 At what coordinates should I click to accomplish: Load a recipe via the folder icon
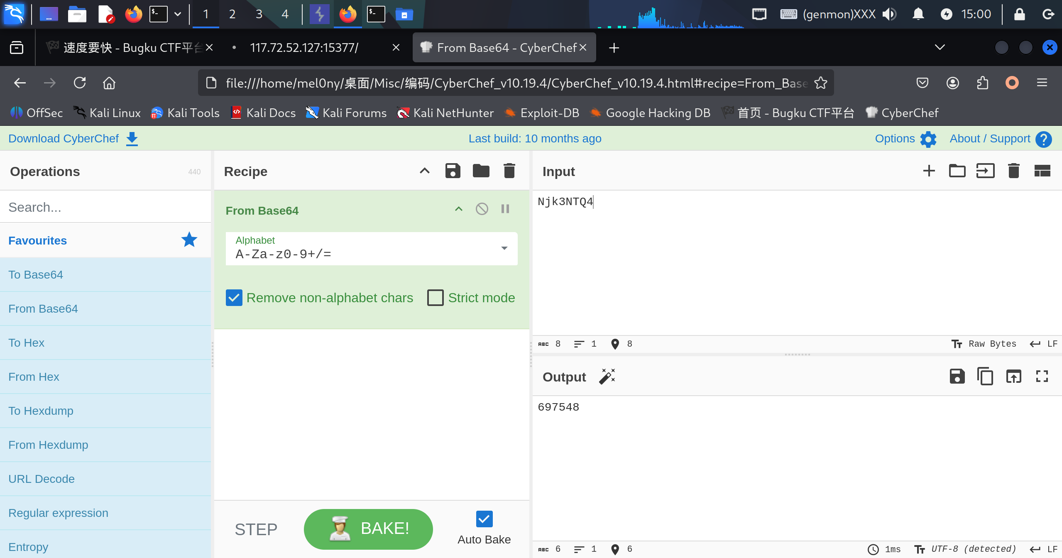click(481, 171)
